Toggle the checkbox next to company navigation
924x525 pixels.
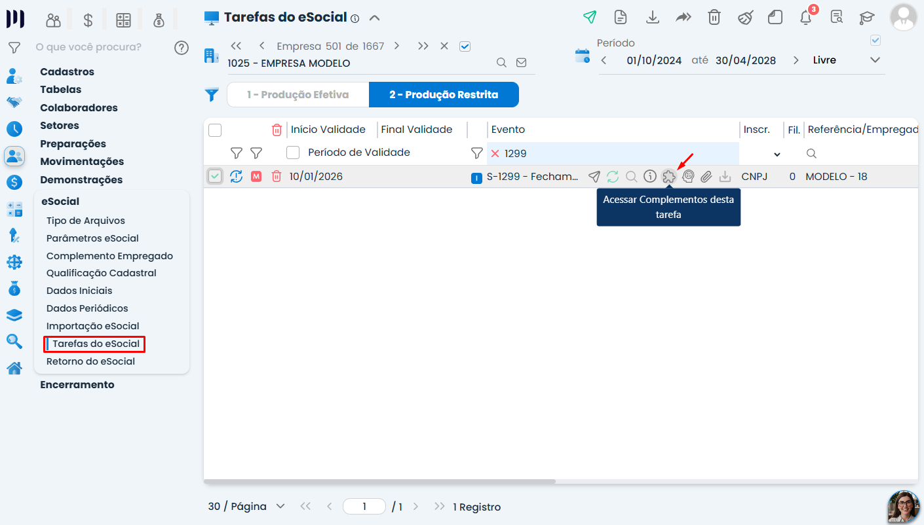[465, 46]
